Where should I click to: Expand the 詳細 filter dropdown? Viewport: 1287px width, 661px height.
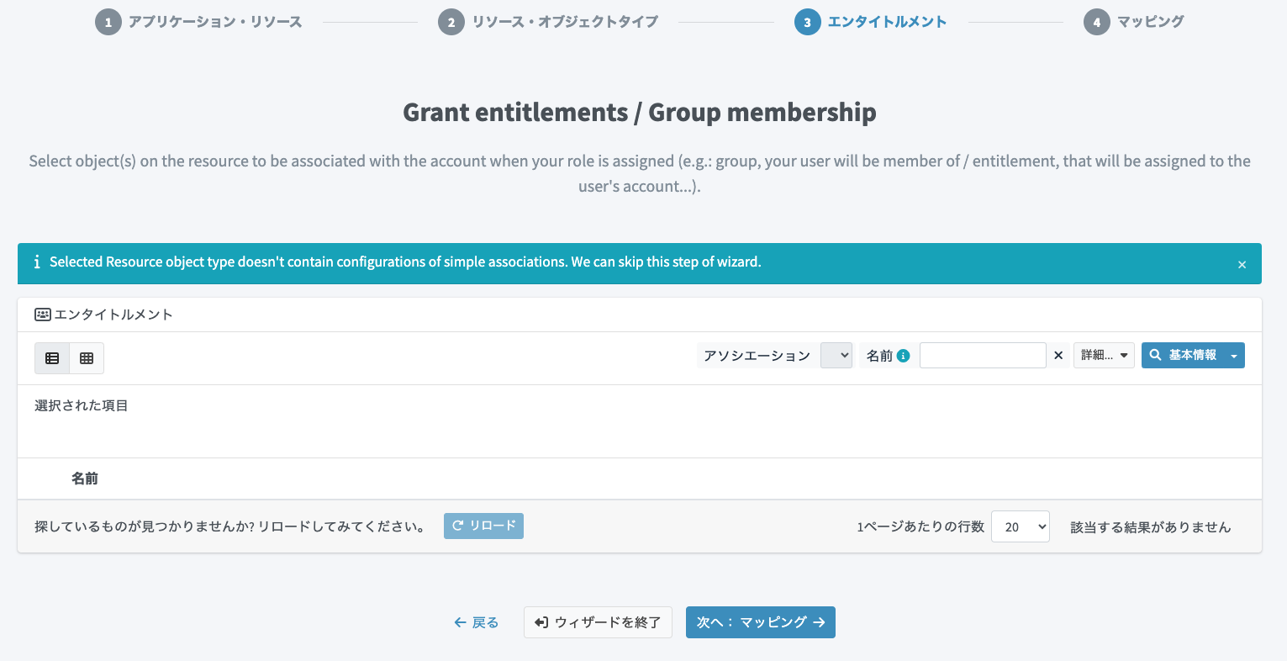click(x=1104, y=356)
